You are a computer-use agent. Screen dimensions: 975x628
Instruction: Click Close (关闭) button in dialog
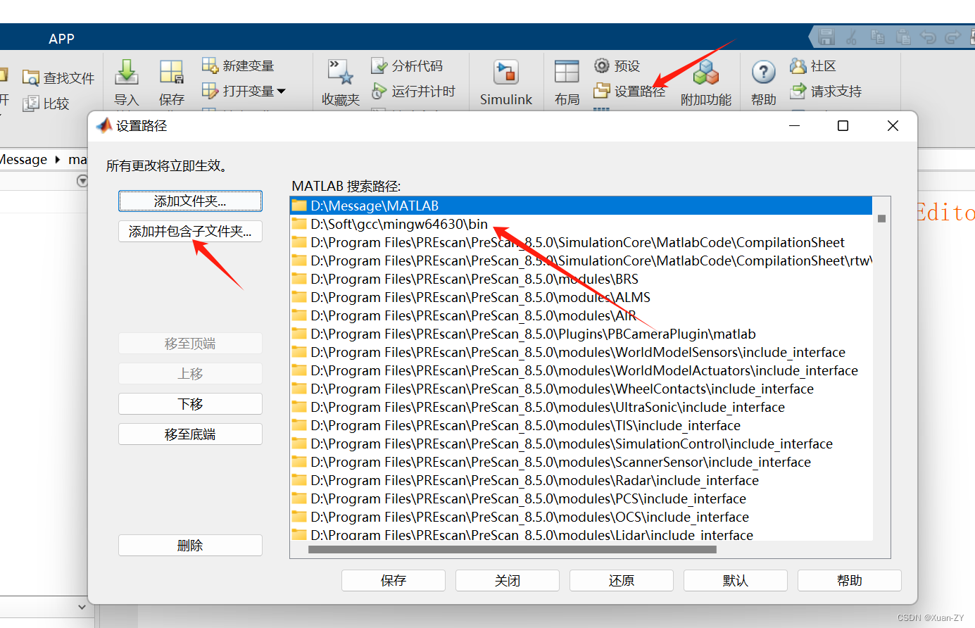pyautogui.click(x=508, y=581)
